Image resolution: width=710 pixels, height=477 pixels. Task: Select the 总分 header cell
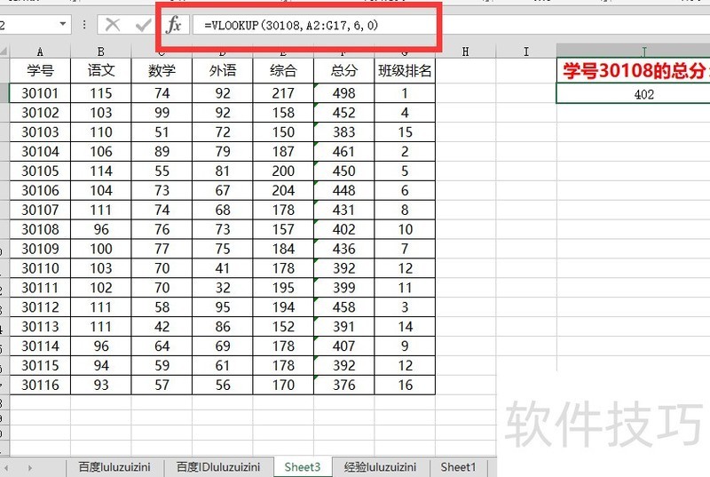click(x=343, y=71)
